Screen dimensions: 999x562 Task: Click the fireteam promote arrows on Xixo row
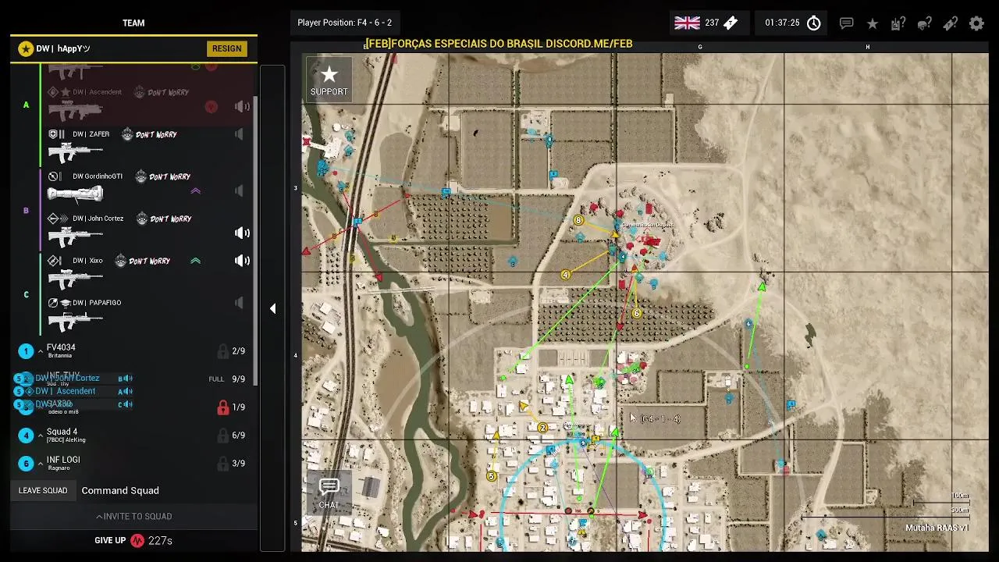click(x=195, y=261)
